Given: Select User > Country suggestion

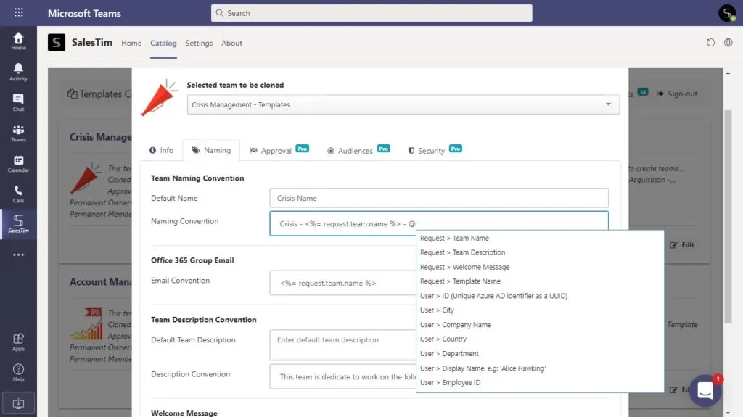Looking at the screenshot, I should click(x=540, y=339).
